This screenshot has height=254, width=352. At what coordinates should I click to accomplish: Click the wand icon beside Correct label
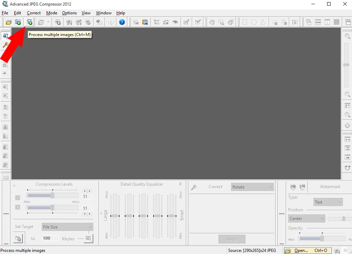pos(194,187)
